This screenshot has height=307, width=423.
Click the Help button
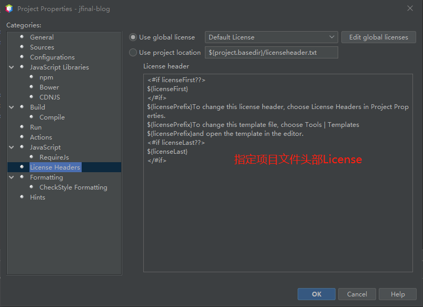398,294
